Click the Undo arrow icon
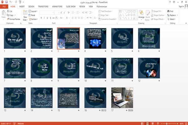Image resolution: width=188 pixels, height=125 pixels. click(11, 2)
